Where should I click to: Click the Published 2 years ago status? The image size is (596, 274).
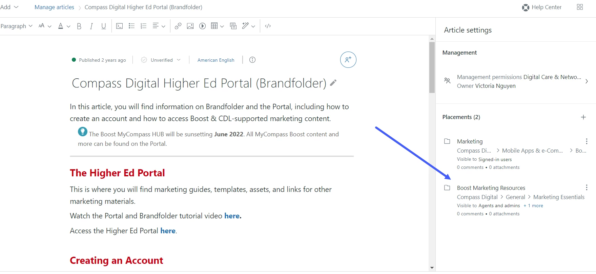coord(99,60)
